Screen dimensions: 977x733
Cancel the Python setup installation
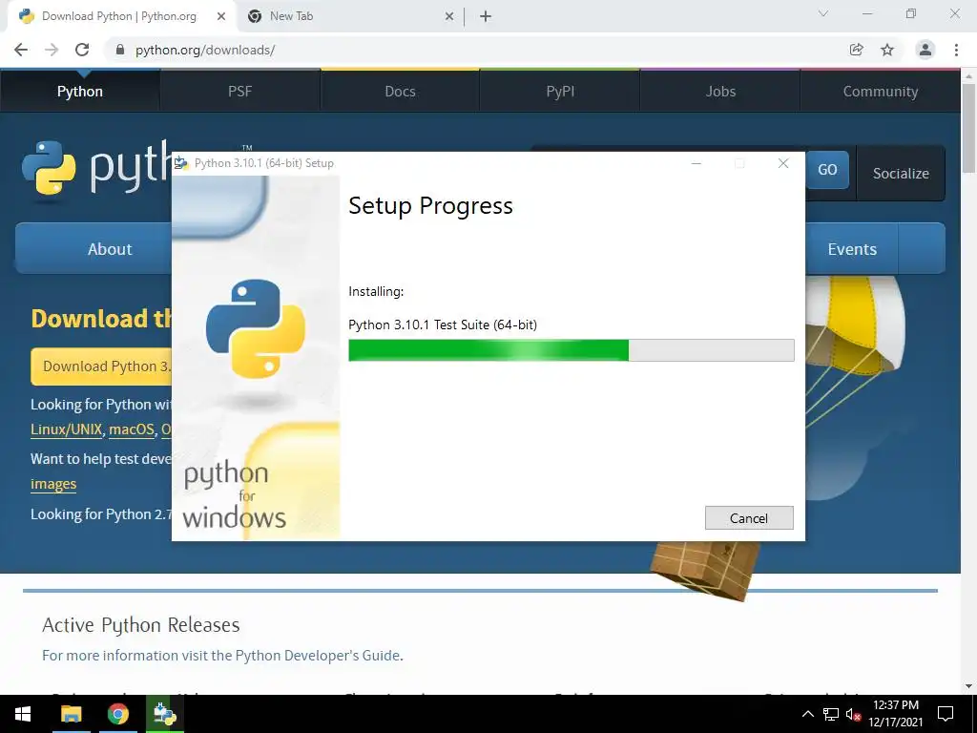point(749,518)
